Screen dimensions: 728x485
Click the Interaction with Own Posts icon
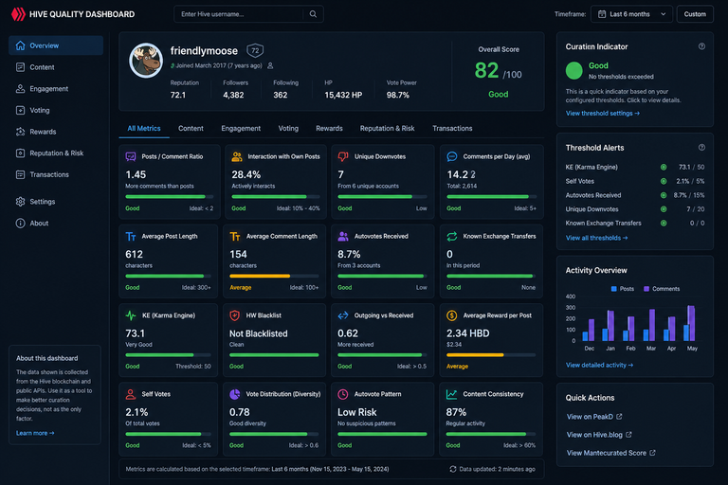coord(237,157)
